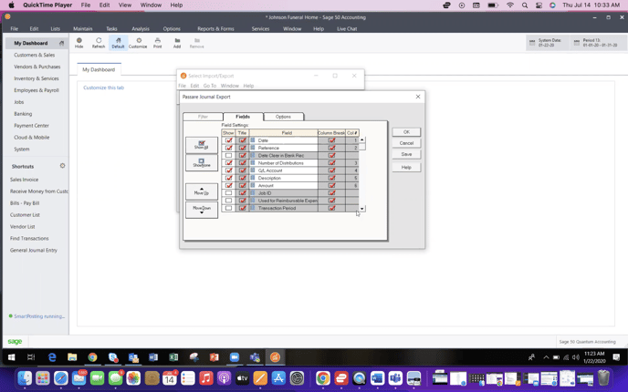Open File Explorer in Windows taskbar
This screenshot has height=392, width=628.
72,357
